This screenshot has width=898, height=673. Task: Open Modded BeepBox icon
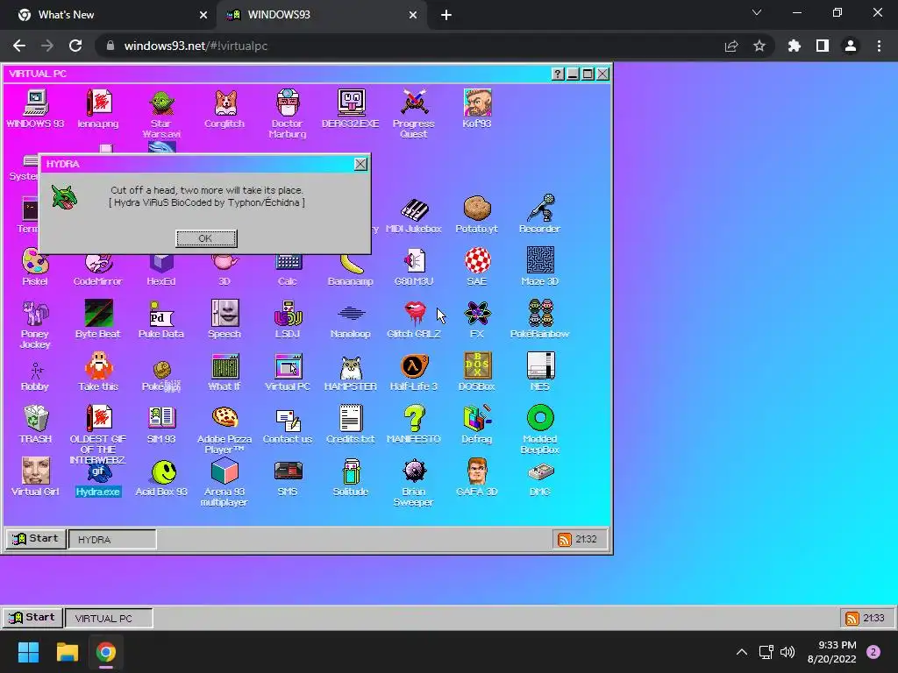coord(540,418)
